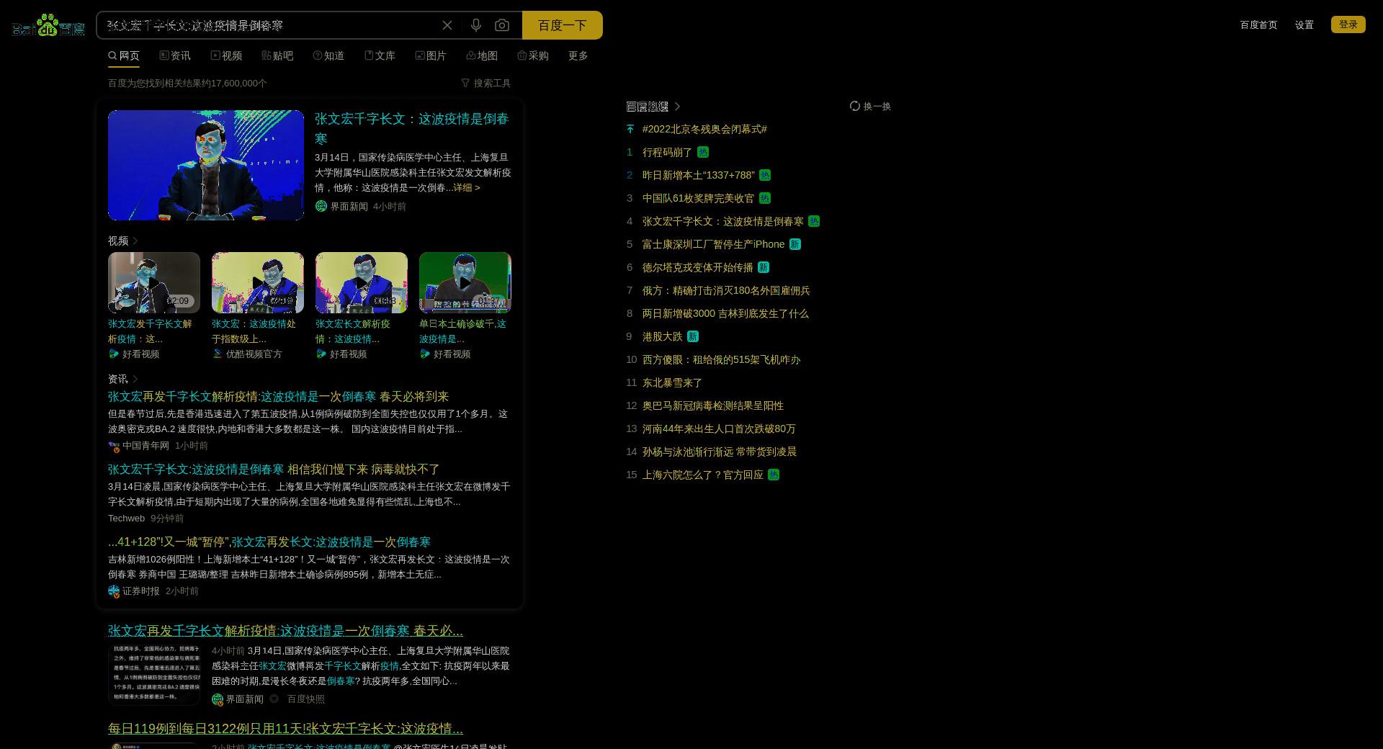Open 百度快照 cached page
The width and height of the screenshot is (1383, 749).
tap(306, 699)
